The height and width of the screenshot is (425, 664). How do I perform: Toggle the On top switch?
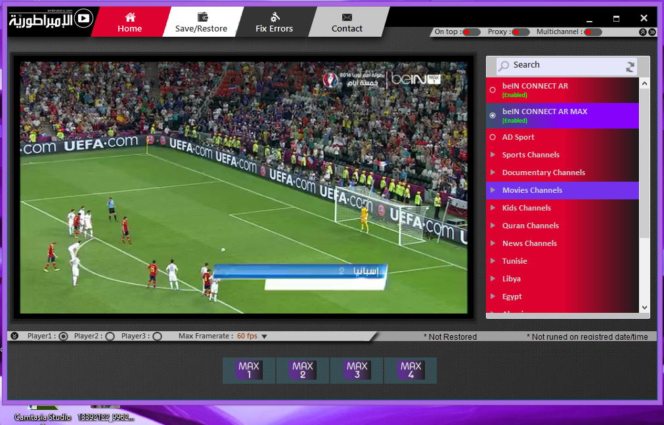pyautogui.click(x=472, y=32)
